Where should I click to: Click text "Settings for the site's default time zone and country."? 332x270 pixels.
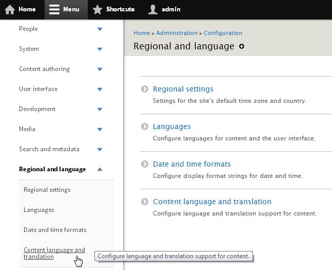pyautogui.click(x=230, y=101)
